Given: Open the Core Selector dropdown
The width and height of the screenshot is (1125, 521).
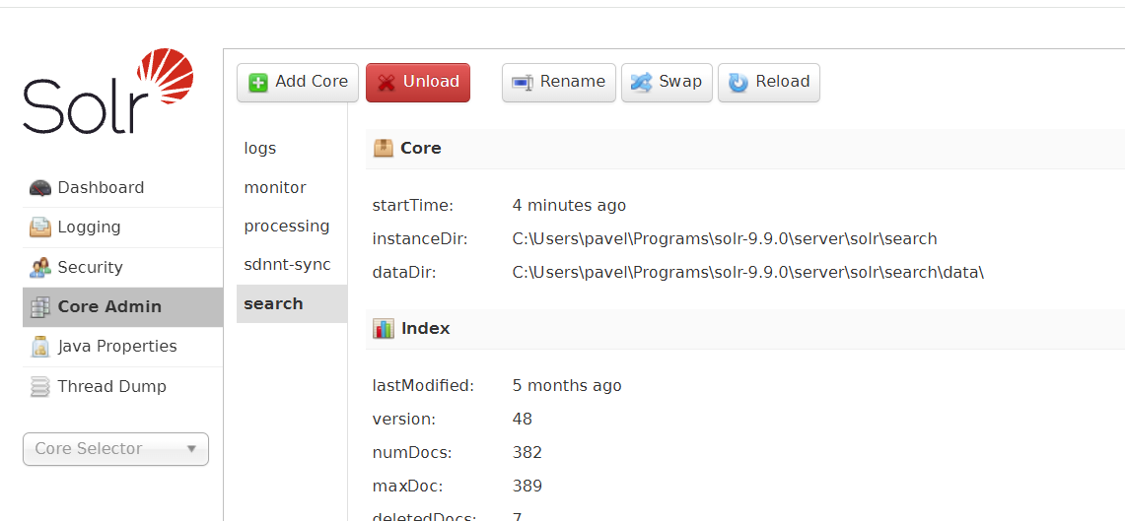Looking at the screenshot, I should click(115, 449).
